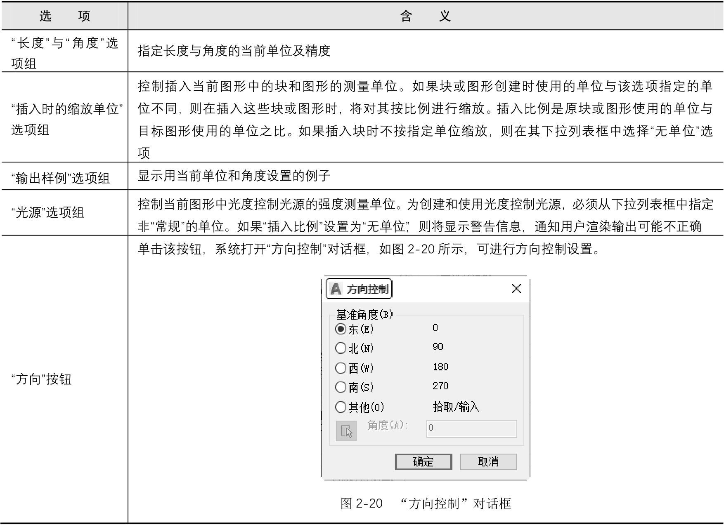Viewport: 724px width, 525px height.
Task: Click the AutoCAD logo in dialog title
Action: pos(336,289)
